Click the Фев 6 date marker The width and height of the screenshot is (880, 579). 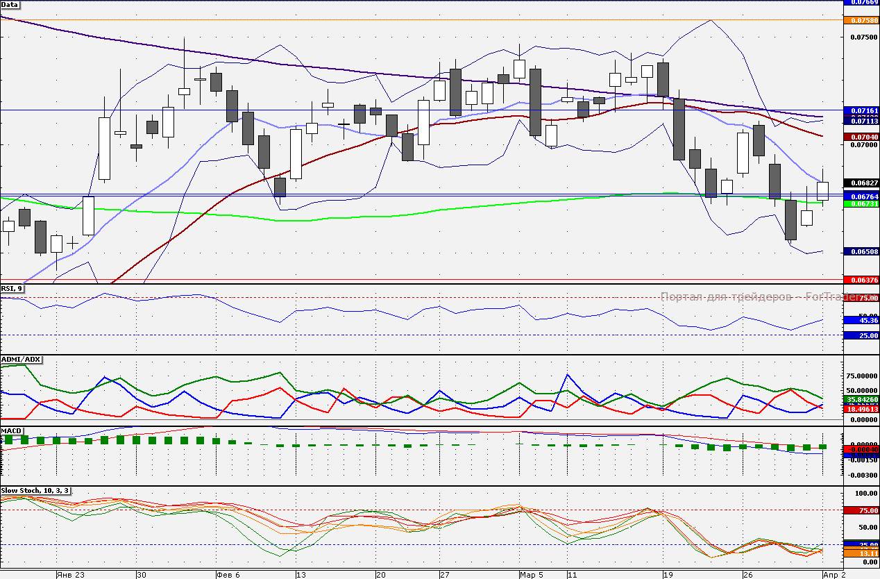tap(229, 575)
